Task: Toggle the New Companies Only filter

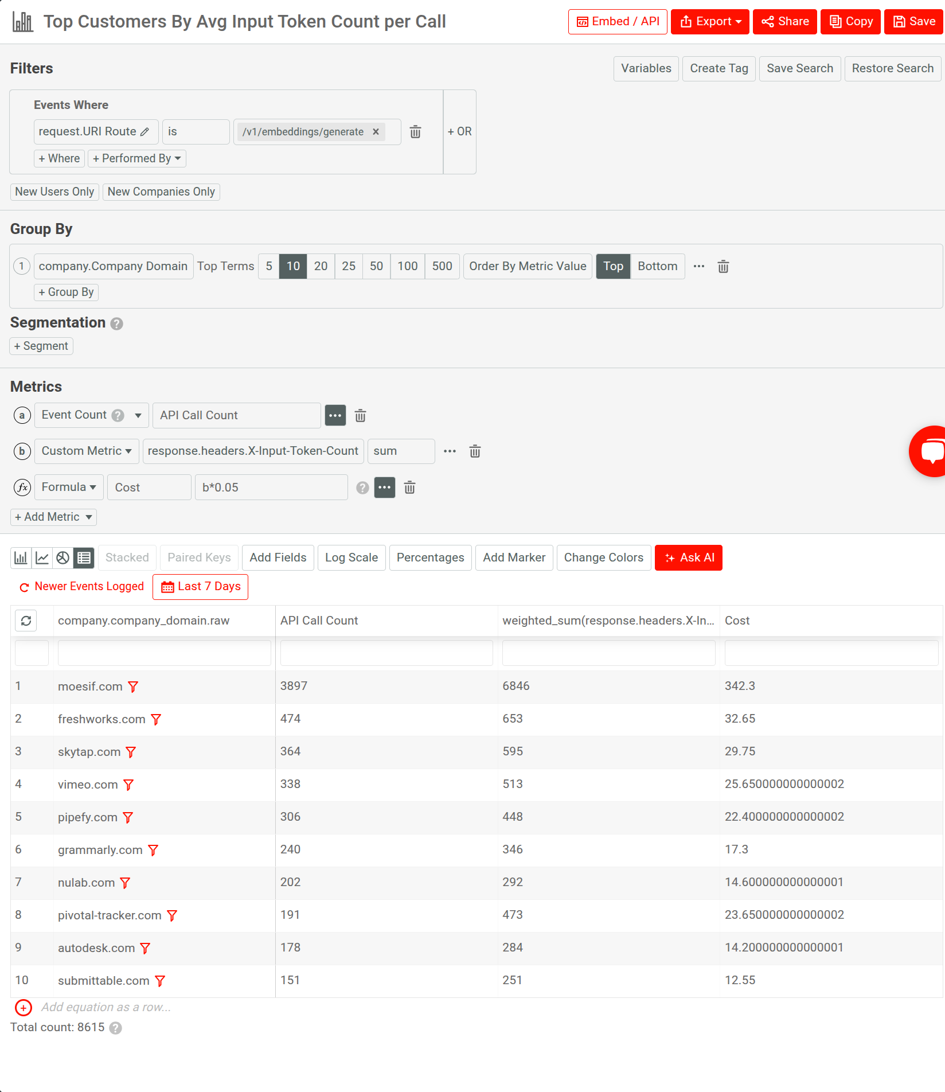Action: pyautogui.click(x=161, y=192)
